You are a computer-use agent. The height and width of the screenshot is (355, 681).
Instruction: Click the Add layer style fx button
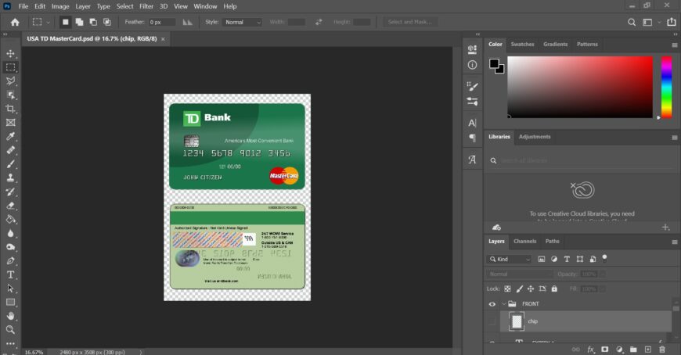click(591, 350)
